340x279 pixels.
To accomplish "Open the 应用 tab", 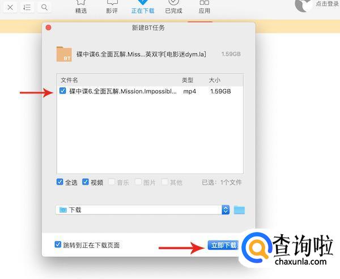I will (204, 7).
